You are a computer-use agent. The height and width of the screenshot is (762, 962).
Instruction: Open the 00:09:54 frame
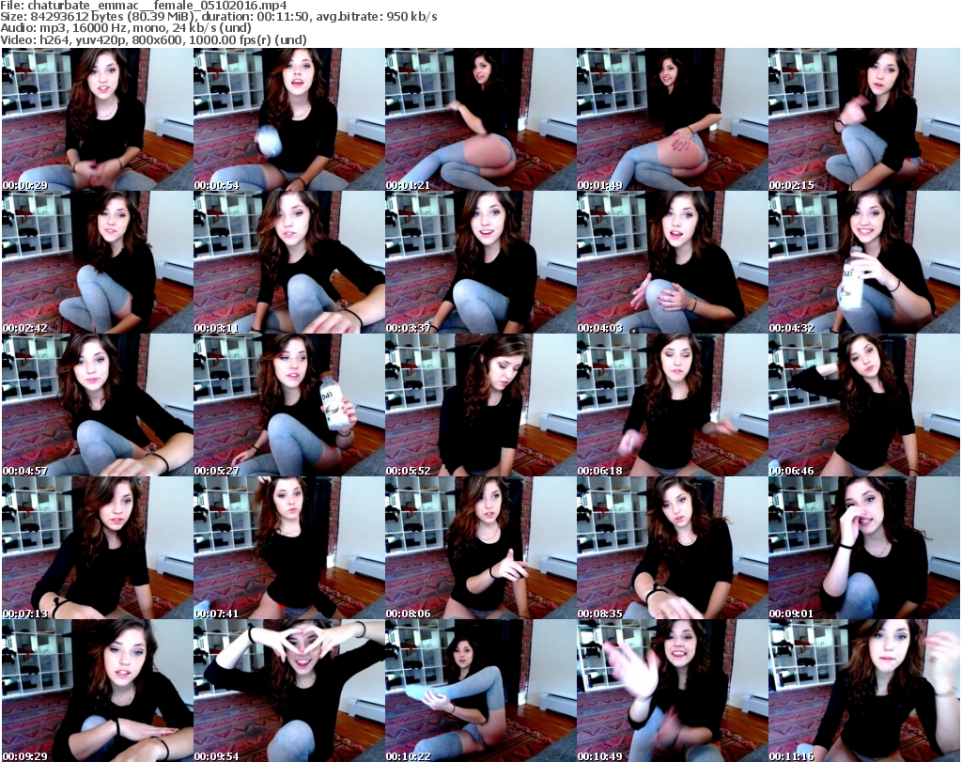(x=288, y=691)
